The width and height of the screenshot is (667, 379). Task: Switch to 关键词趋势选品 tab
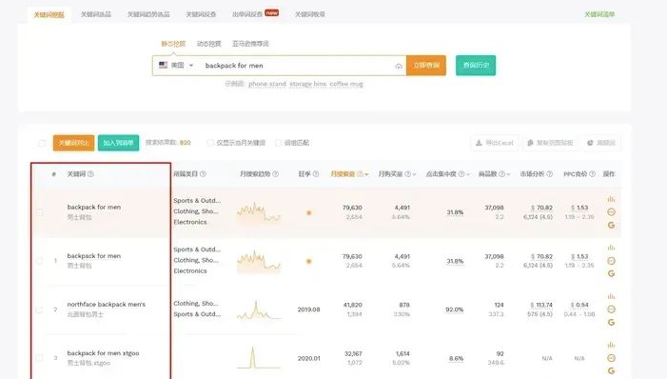point(148,14)
